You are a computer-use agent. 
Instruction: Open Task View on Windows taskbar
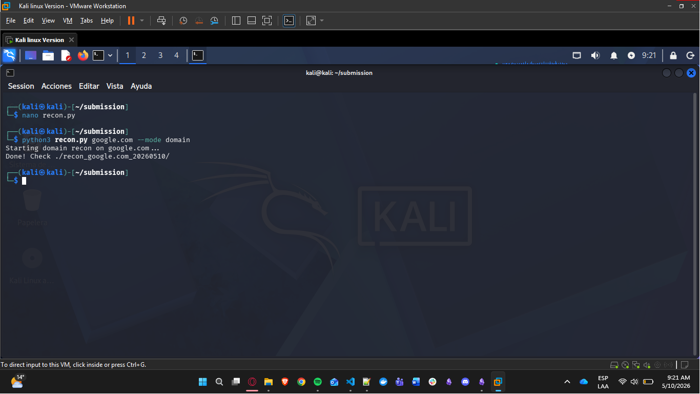[x=236, y=382]
